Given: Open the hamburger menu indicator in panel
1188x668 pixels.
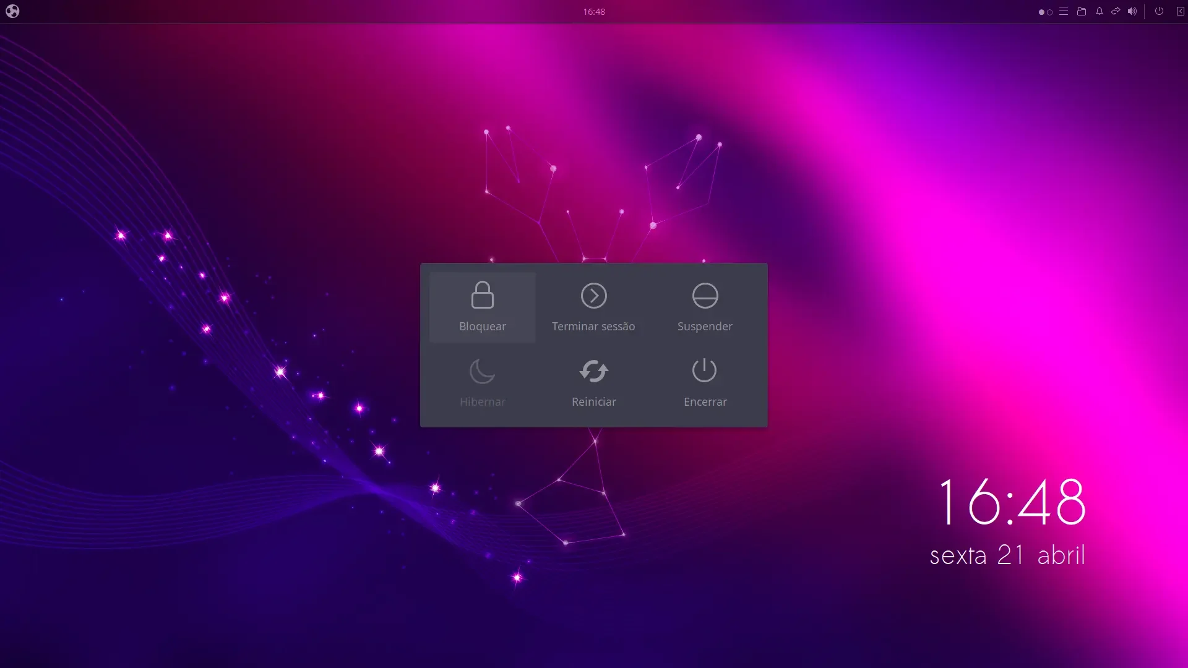Looking at the screenshot, I should tap(1063, 11).
